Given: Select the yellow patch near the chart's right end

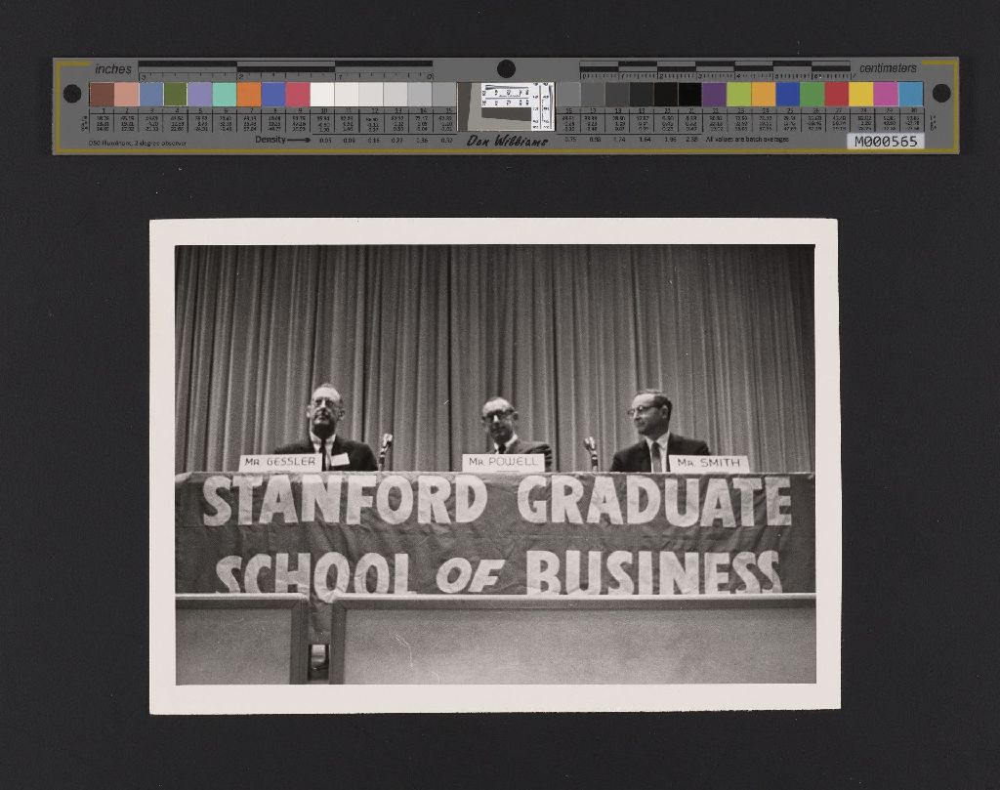Looking at the screenshot, I should pos(861,95).
